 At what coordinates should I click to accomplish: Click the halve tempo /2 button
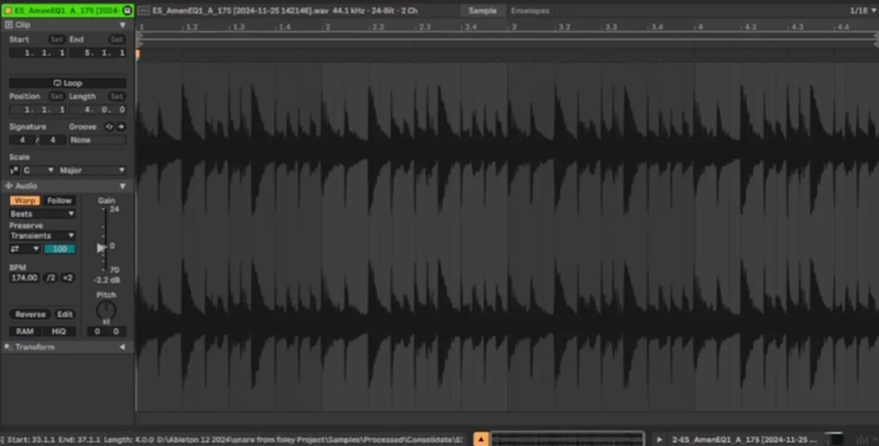[x=51, y=278]
